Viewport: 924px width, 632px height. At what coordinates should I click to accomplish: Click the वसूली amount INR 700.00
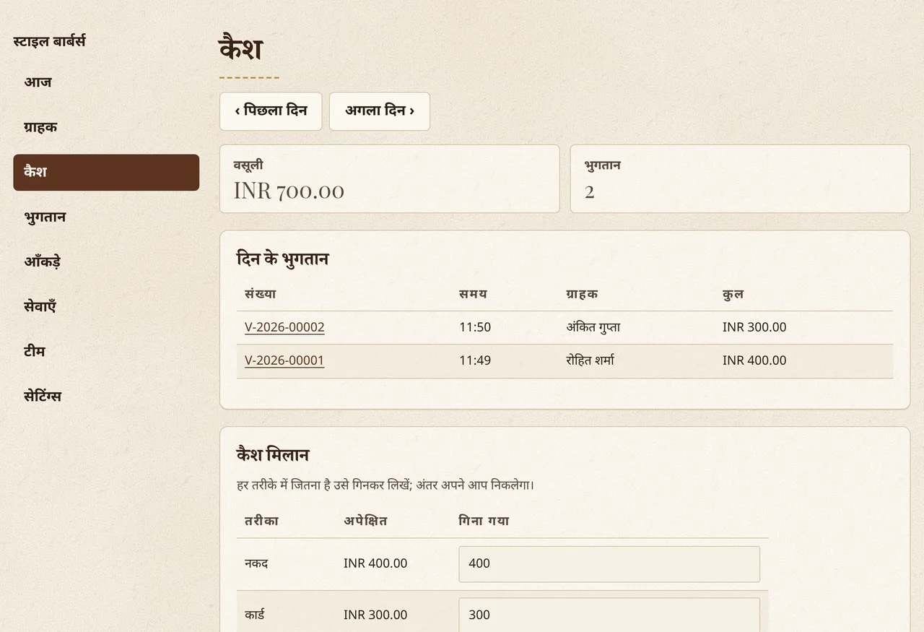tap(289, 191)
